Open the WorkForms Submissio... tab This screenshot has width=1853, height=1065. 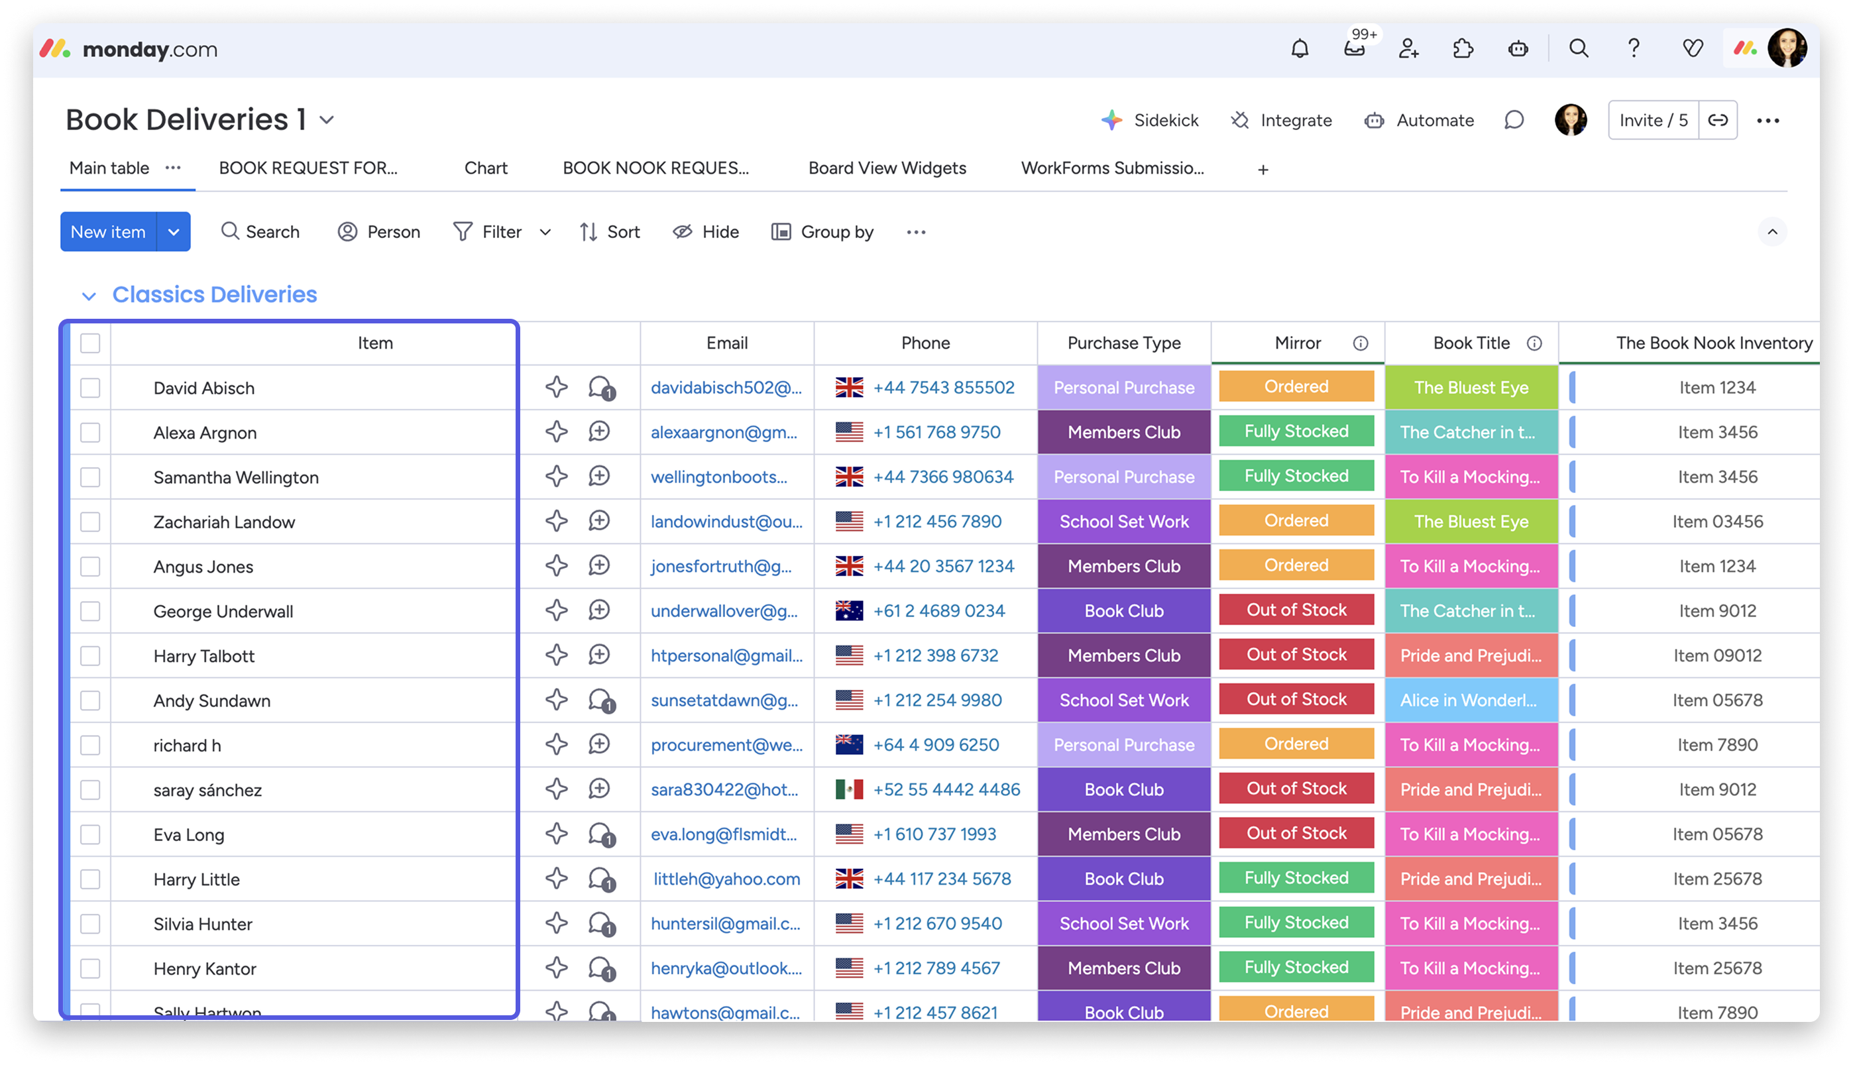(1112, 168)
